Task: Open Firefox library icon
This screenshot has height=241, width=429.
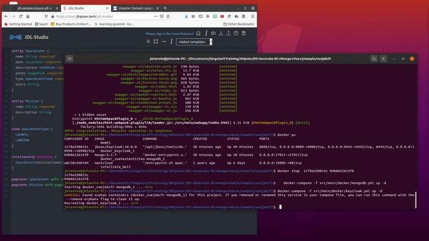Action: [x=194, y=16]
